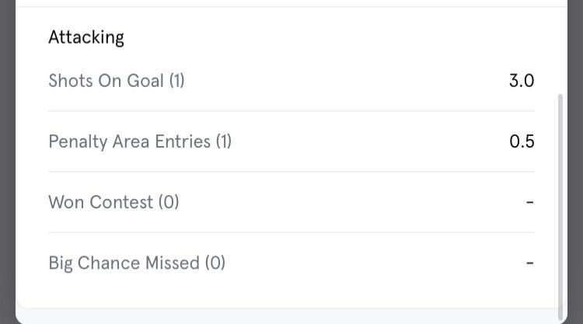Screen dimensions: 583x324
Task: Click the 3.0 Shots On Goal value
Action: [x=521, y=81]
